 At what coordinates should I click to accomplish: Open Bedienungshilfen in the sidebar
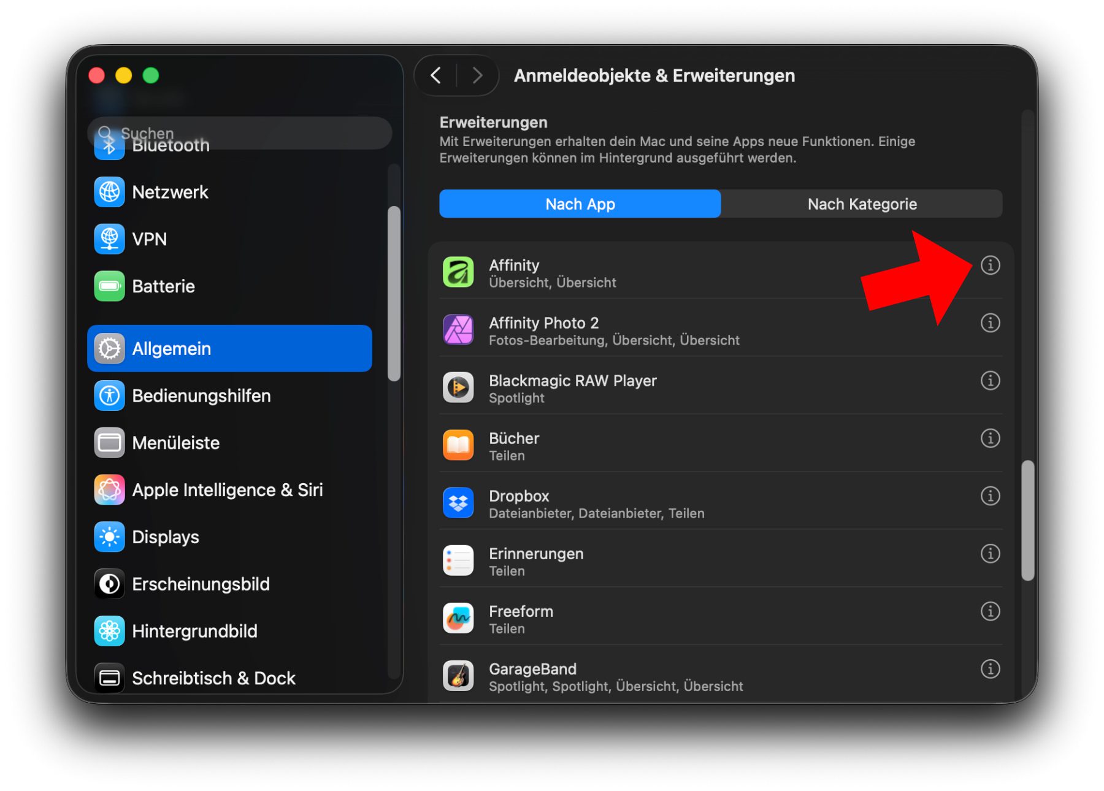click(201, 396)
